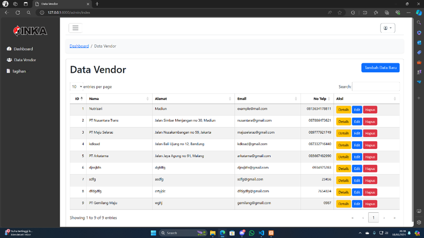Edit the PT Nusantara Trans vendor
This screenshot has height=238, width=424.
pos(357,121)
